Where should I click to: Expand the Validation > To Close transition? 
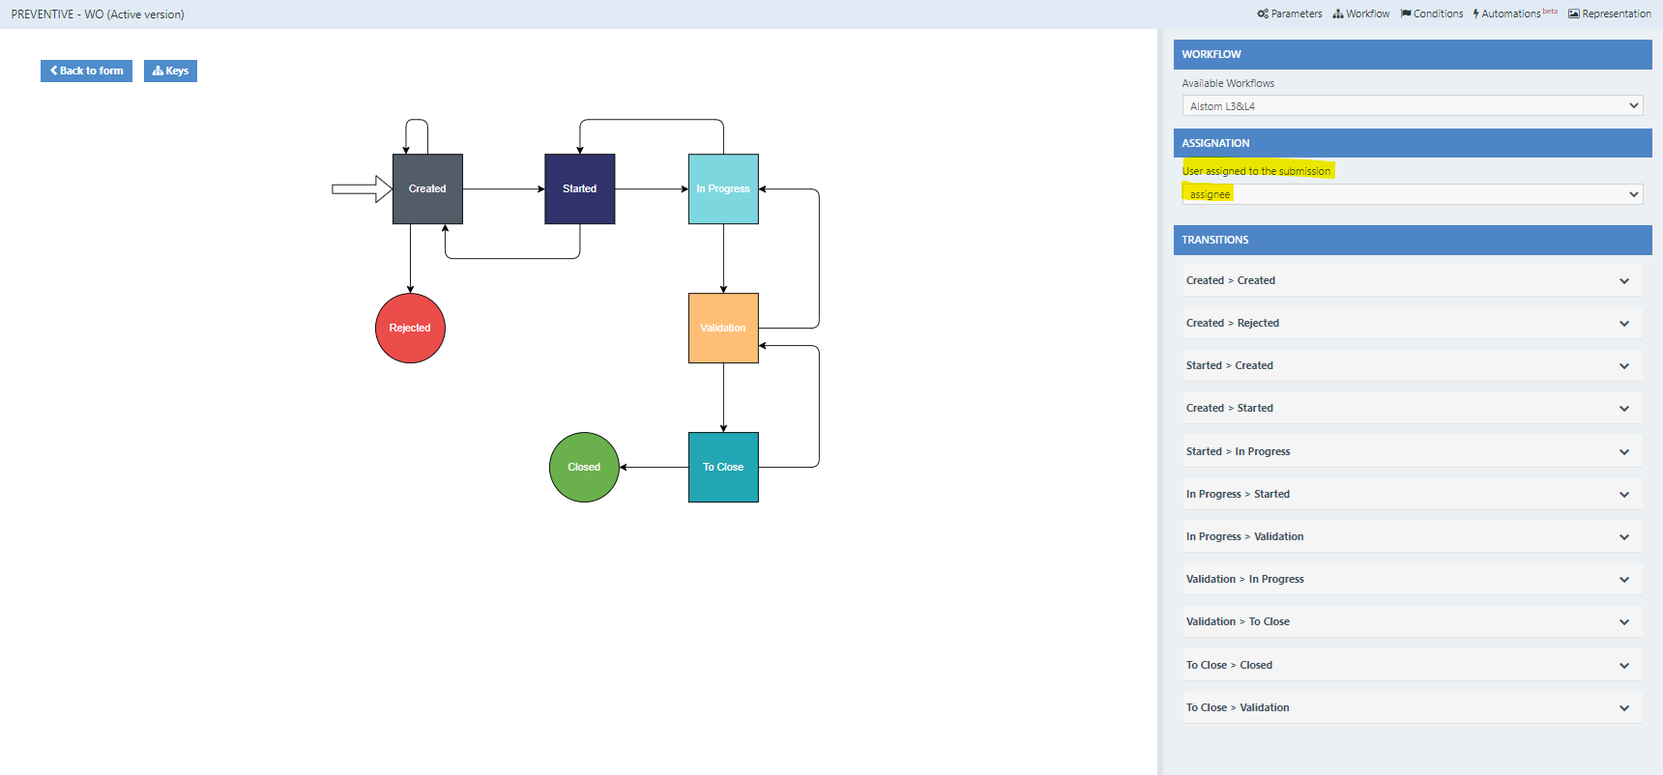point(1413,621)
